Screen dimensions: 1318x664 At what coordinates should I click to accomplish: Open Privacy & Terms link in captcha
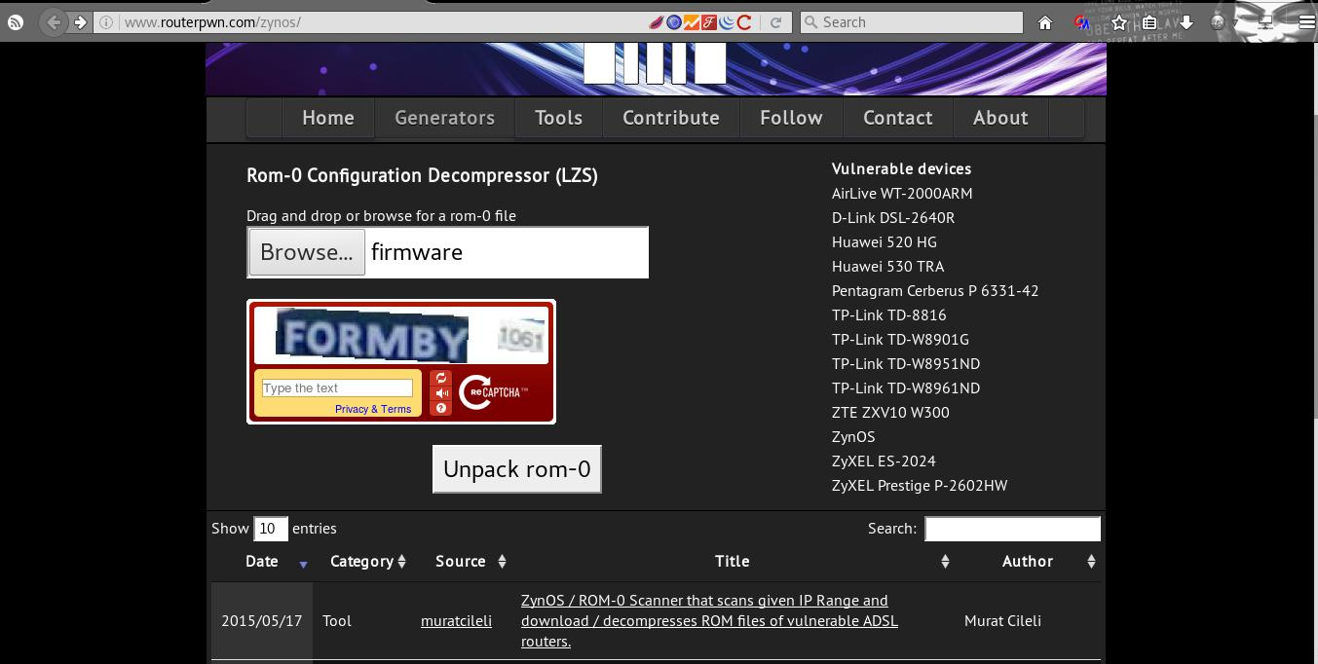(373, 409)
